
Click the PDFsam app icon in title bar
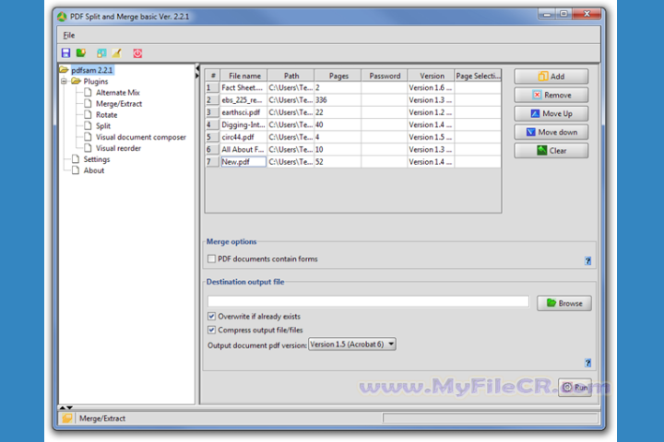(63, 17)
